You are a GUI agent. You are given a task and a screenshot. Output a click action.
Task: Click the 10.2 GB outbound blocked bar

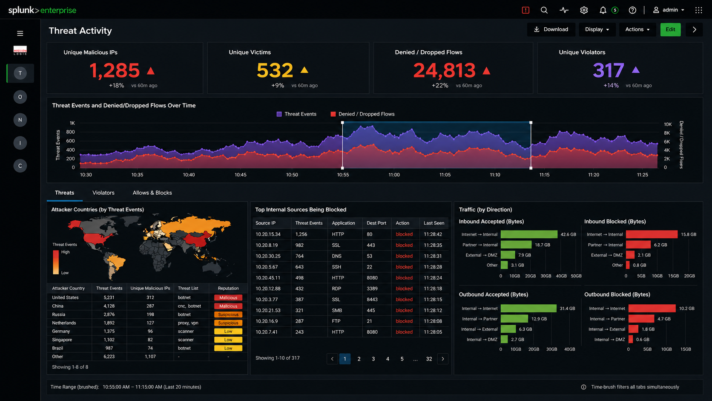point(652,309)
